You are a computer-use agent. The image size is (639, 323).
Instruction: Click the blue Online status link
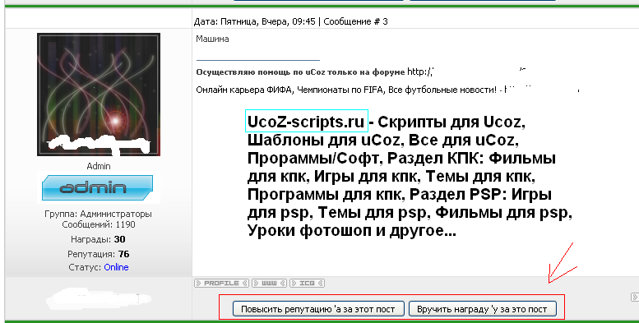(116, 267)
